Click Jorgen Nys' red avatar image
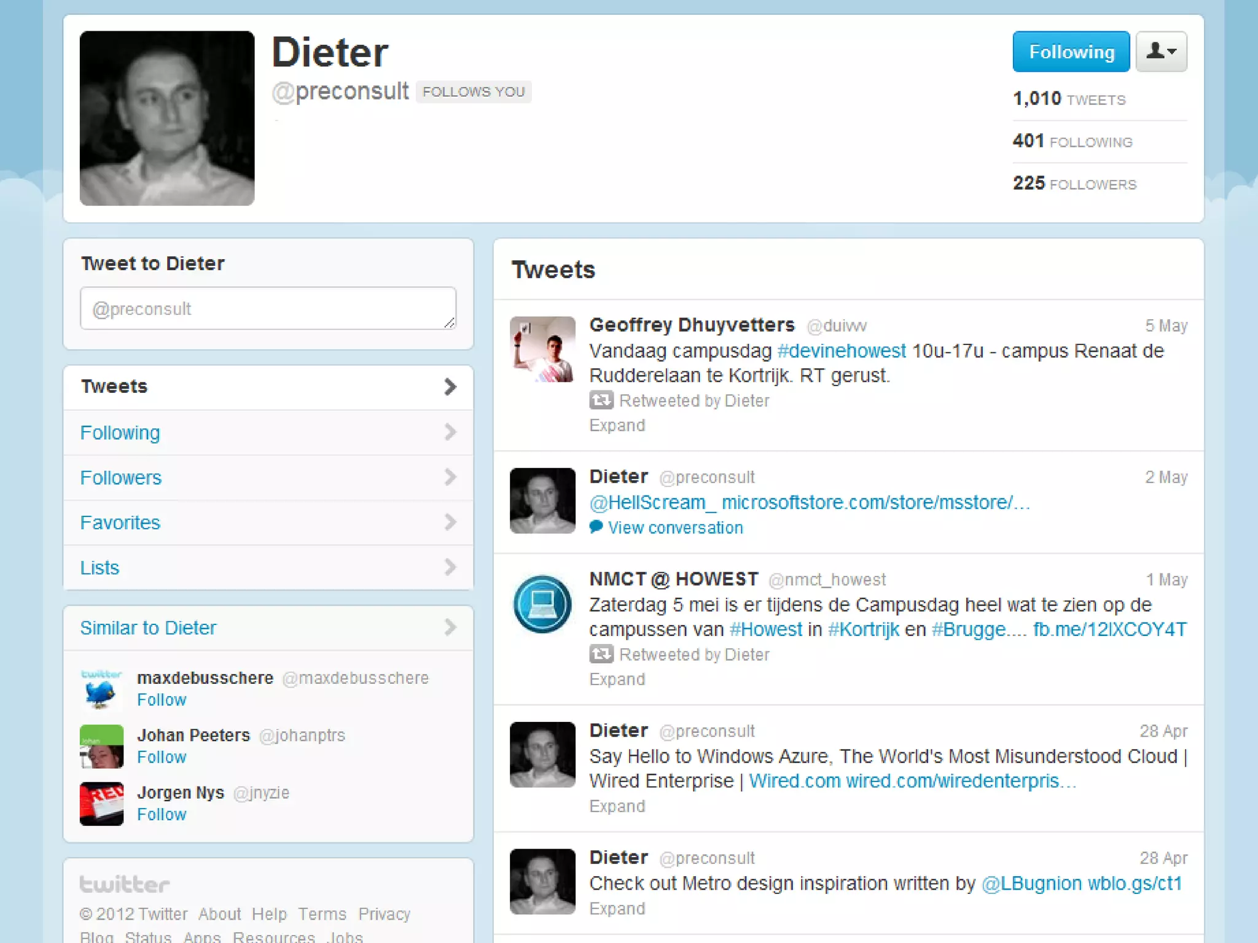 [x=101, y=804]
